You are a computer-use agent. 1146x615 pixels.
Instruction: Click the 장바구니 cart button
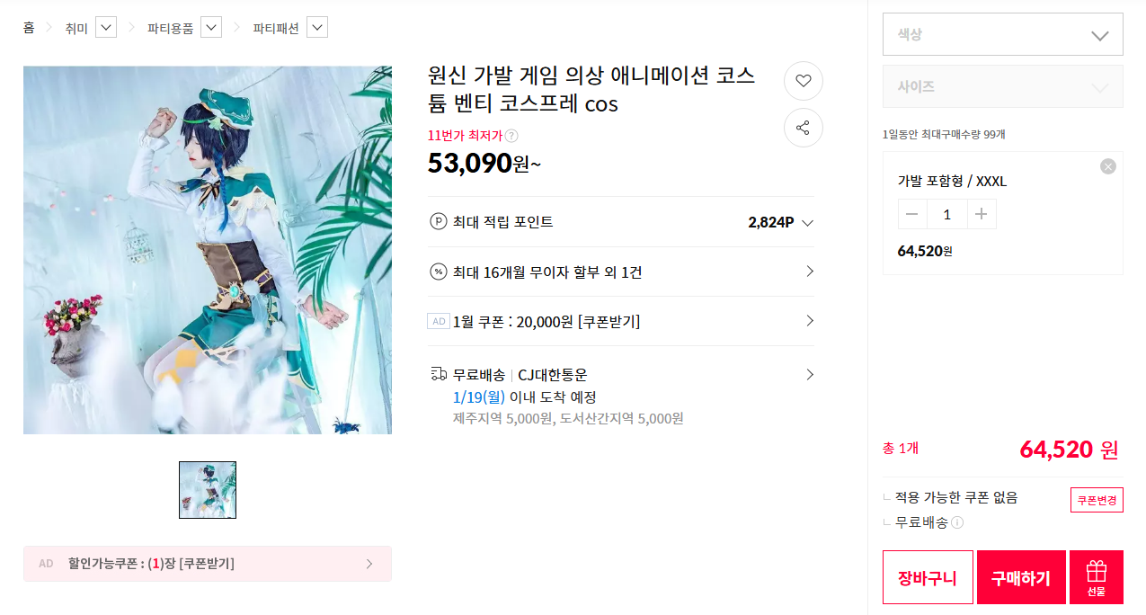(x=928, y=577)
